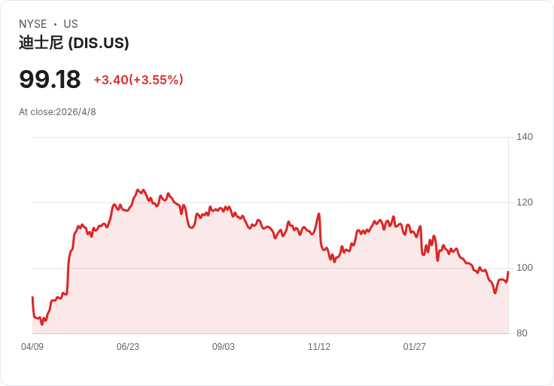The height and width of the screenshot is (386, 554).
Task: Click the 80 price axis label
Action: click(522, 333)
